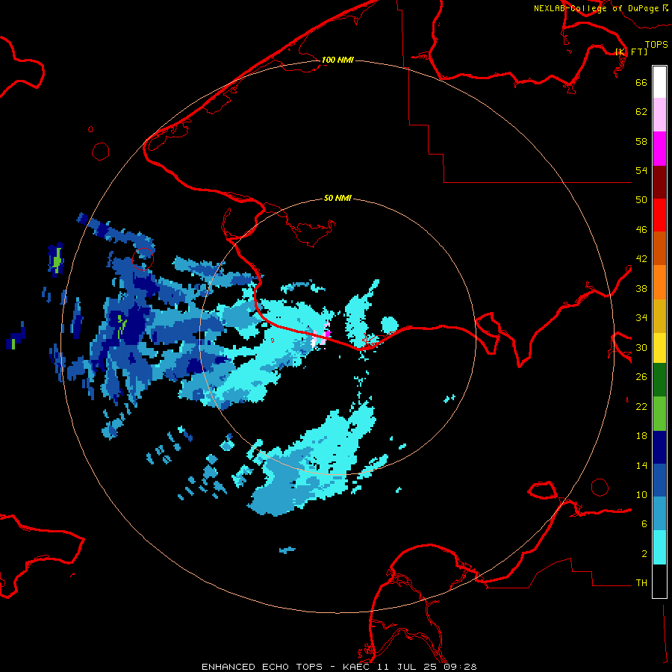Click the 50 NMI range ring label
The height and width of the screenshot is (672, 672).
pos(337,198)
